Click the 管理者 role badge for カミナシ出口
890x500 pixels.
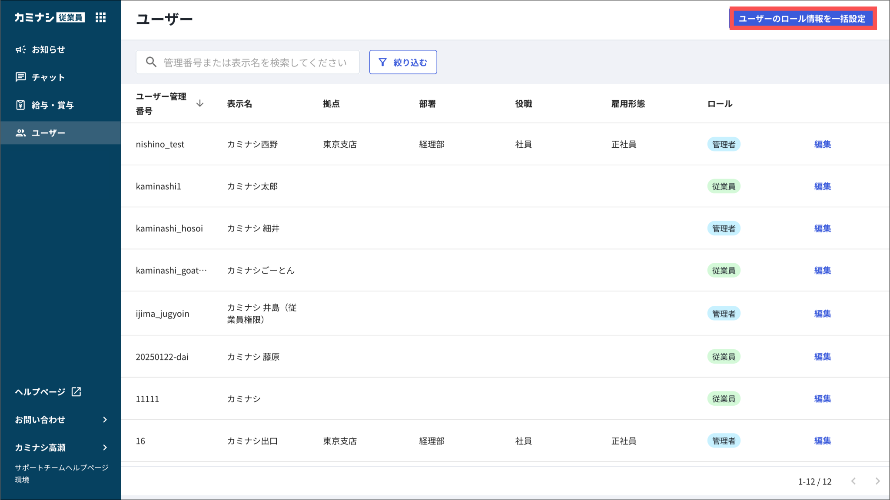coord(724,441)
